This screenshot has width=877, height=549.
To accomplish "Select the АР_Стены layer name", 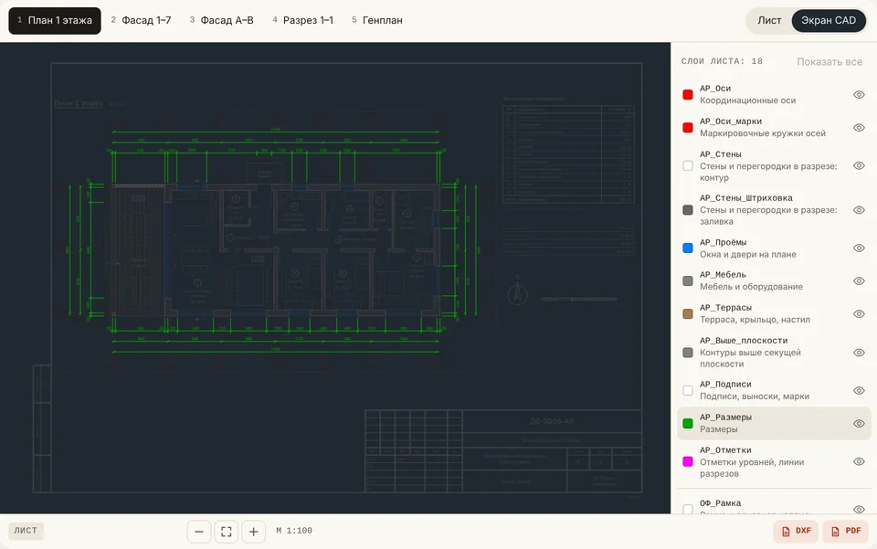I will tap(721, 154).
